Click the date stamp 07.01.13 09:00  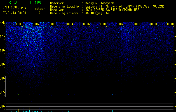click(14, 13)
